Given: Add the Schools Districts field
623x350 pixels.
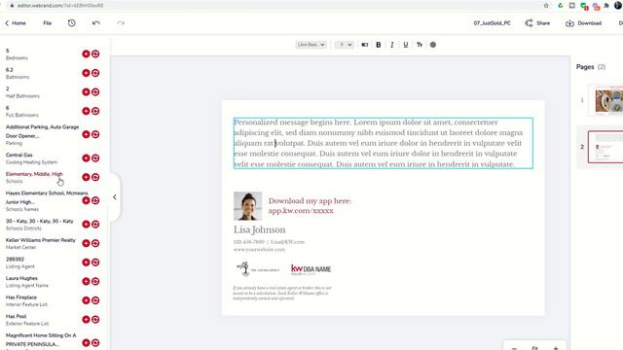Looking at the screenshot, I should click(x=86, y=225).
